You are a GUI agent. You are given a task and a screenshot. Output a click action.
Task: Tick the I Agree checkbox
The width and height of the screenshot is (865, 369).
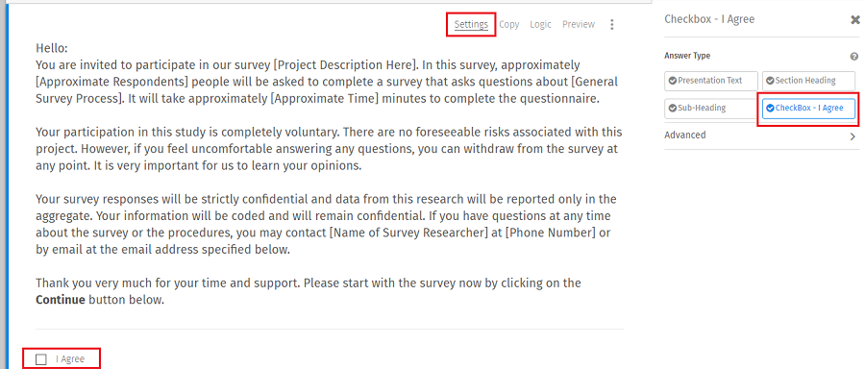(x=40, y=359)
